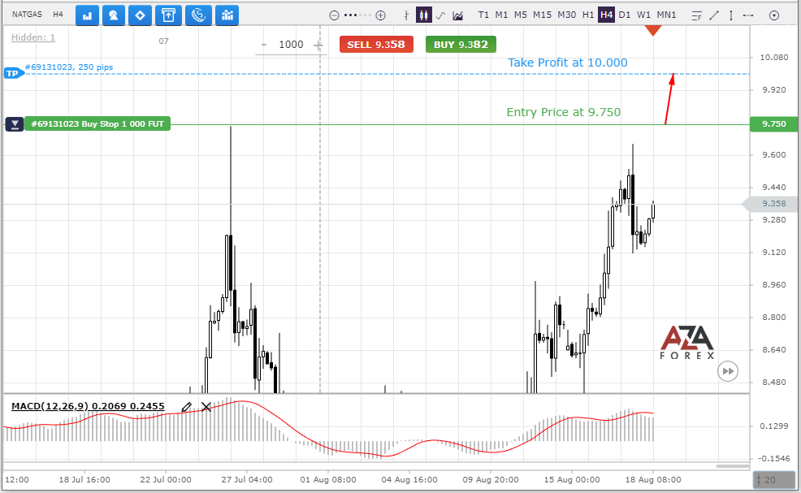The image size is (801, 493).
Task: Select the M1 timeframe
Action: point(502,15)
